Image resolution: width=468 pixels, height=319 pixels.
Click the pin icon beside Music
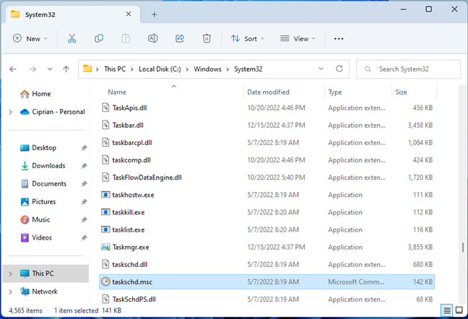click(x=84, y=219)
